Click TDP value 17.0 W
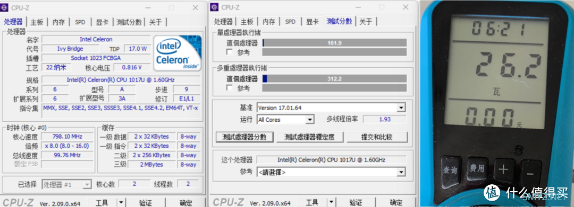This screenshot has width=574, height=207. point(138,49)
